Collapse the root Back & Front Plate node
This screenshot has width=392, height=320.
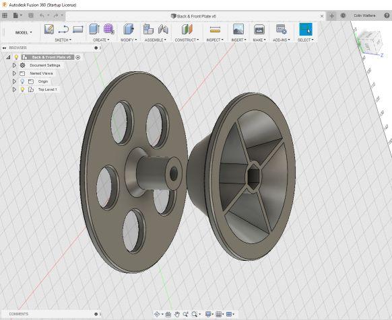(x=8, y=57)
